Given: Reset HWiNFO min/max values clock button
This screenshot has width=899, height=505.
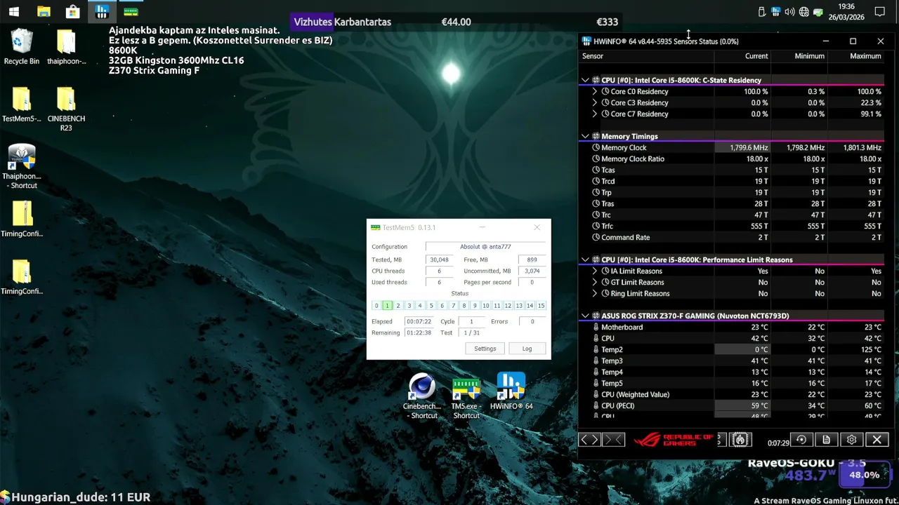Looking at the screenshot, I should 801,440.
